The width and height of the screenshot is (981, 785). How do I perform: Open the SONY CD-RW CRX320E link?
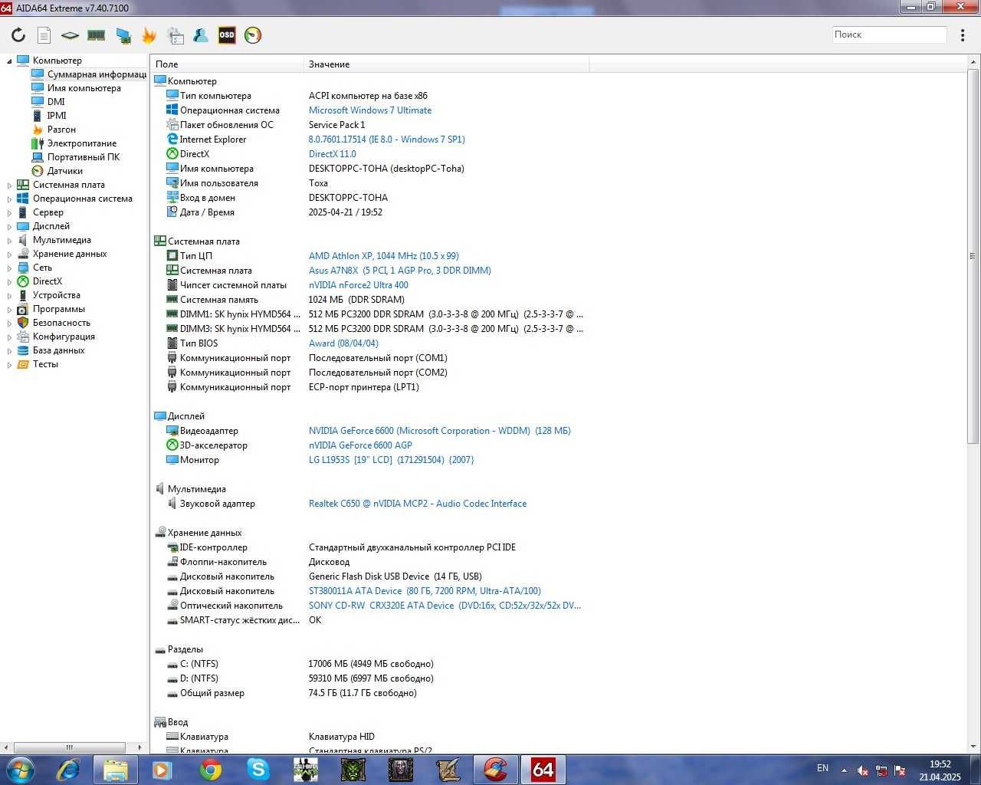point(445,606)
